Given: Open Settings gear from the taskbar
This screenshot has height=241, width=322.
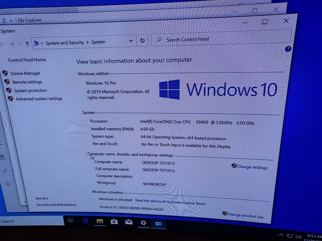Looking at the screenshot, I should [144, 223].
